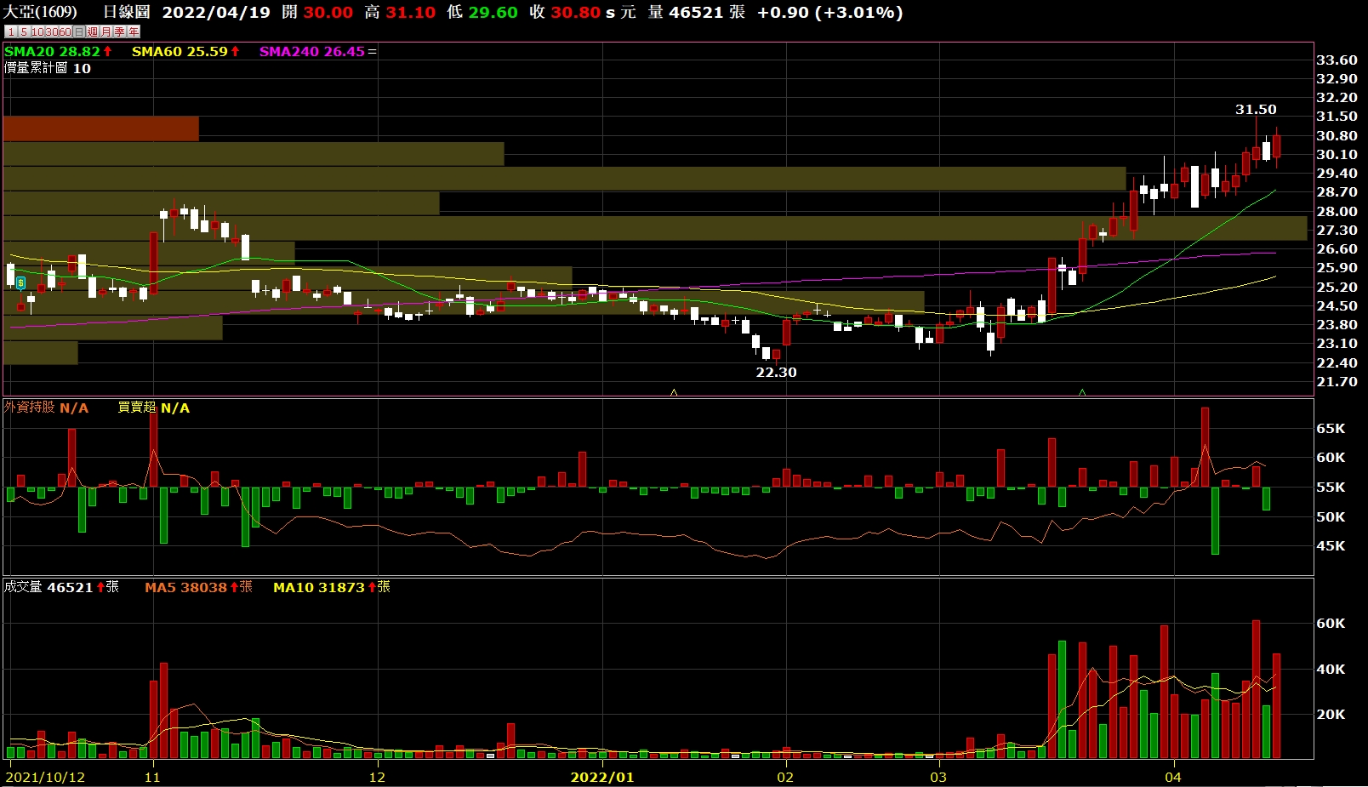
Task: Click the 買賣超 N/A label
Action: [x=154, y=408]
